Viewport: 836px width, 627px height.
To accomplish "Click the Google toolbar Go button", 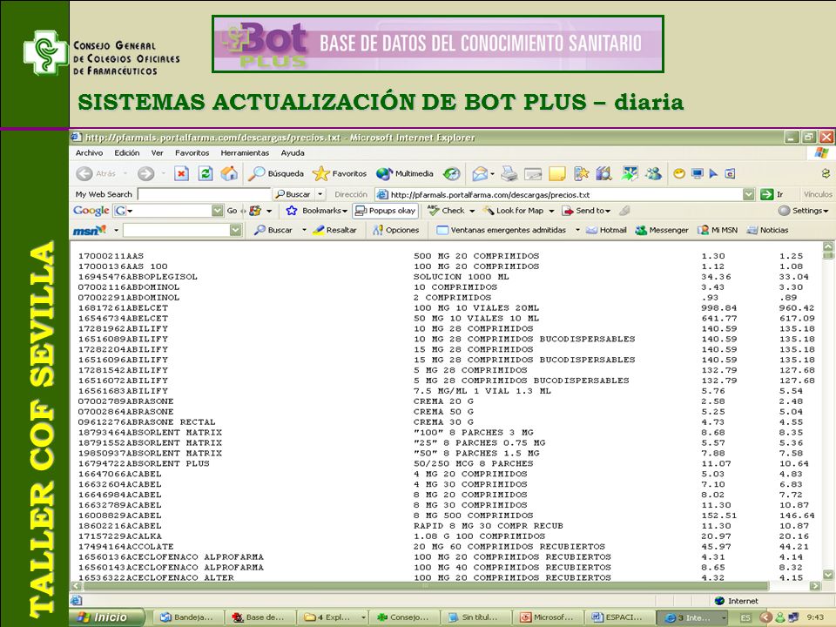I will pos(232,211).
